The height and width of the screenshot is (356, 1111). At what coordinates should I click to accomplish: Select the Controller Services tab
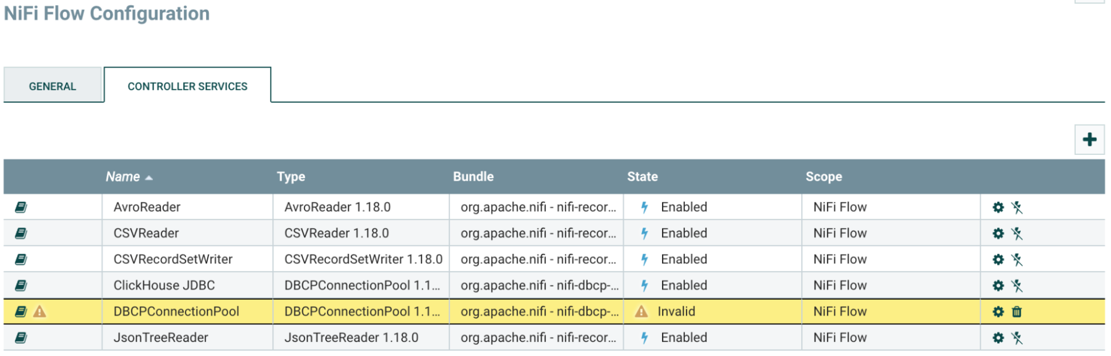(187, 86)
